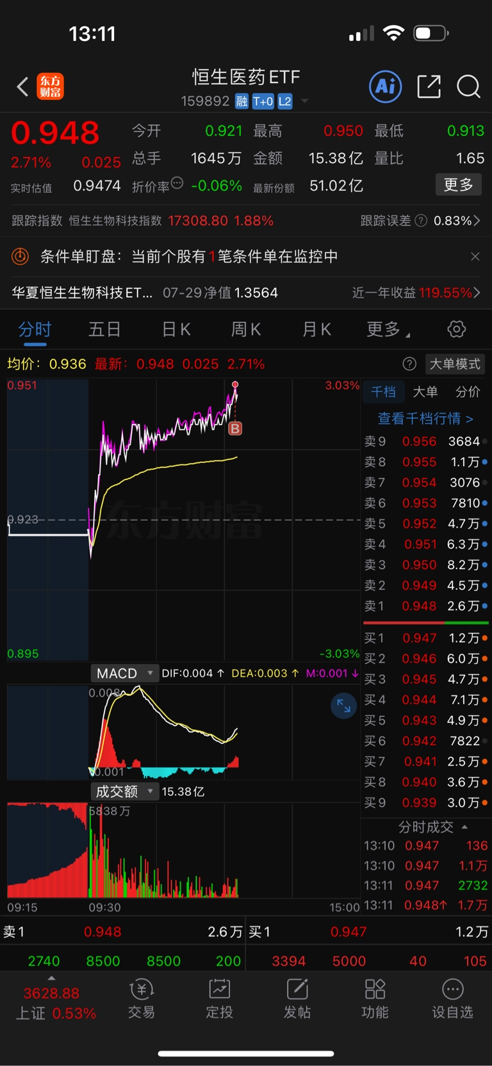Tap the Wi-Fi status icon
This screenshot has width=492, height=1066.
393,33
